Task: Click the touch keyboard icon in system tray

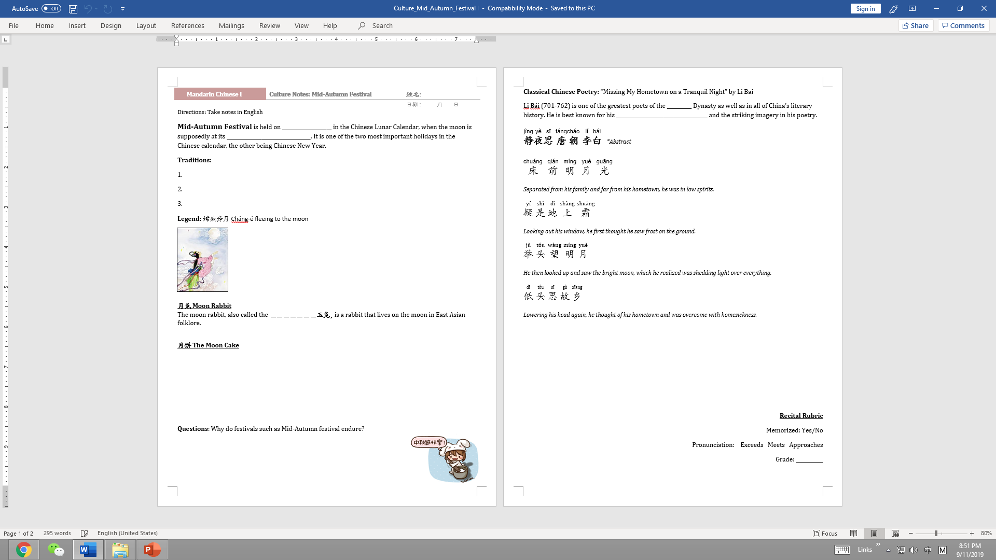Action: [x=842, y=550]
